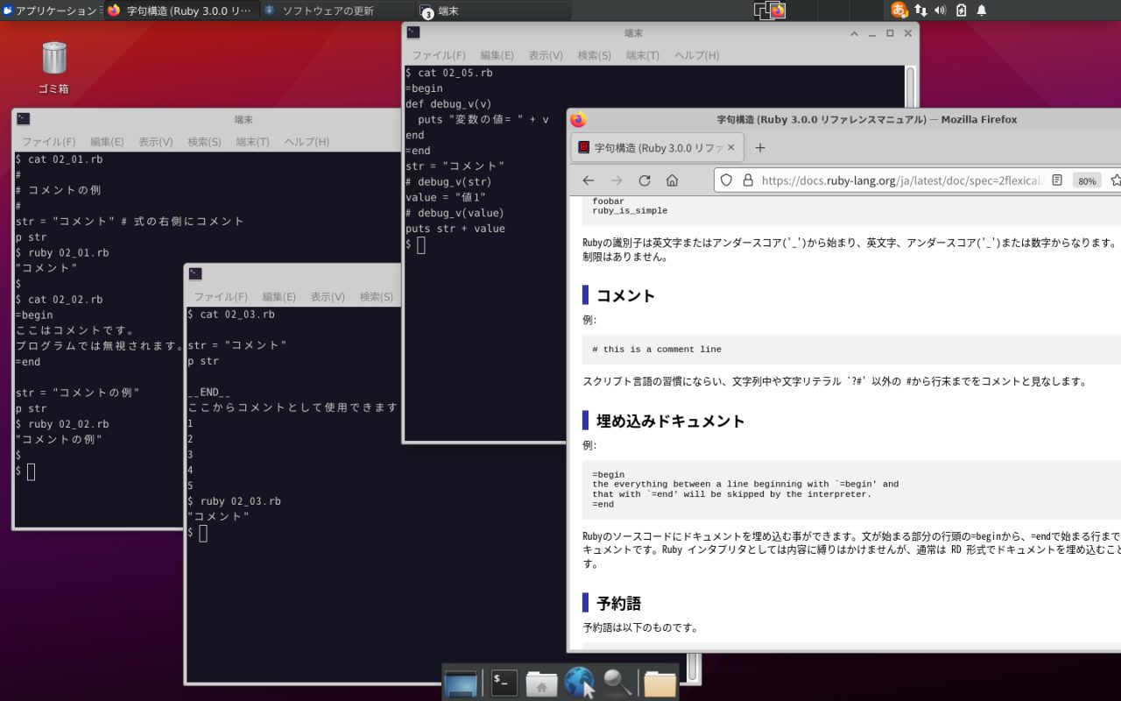Screen dimensions: 1121x701
Task: Open a new tab with the plus button
Action: coord(759,147)
